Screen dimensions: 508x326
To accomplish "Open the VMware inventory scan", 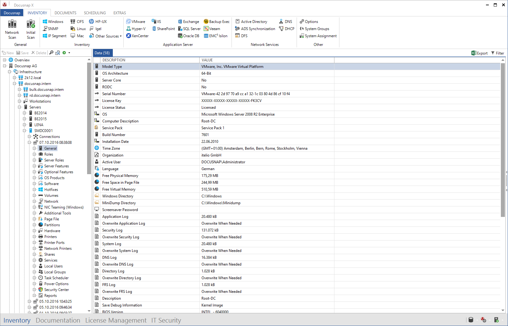I will 136,21.
